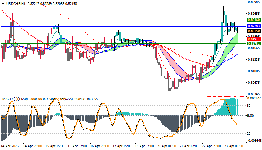The image size is (262, 150).
Task: Select the 0.80345 price axis value
Action: [254, 94]
